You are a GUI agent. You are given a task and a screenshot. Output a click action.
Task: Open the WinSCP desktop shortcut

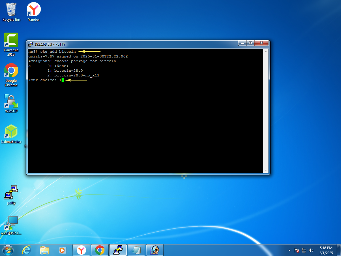(x=11, y=103)
